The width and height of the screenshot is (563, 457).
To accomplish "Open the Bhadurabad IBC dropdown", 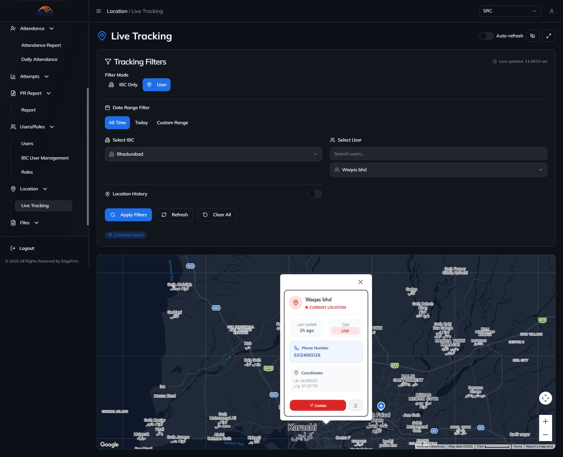I will click(213, 154).
